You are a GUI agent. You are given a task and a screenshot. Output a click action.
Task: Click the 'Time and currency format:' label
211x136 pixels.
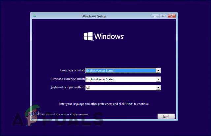click(68, 79)
